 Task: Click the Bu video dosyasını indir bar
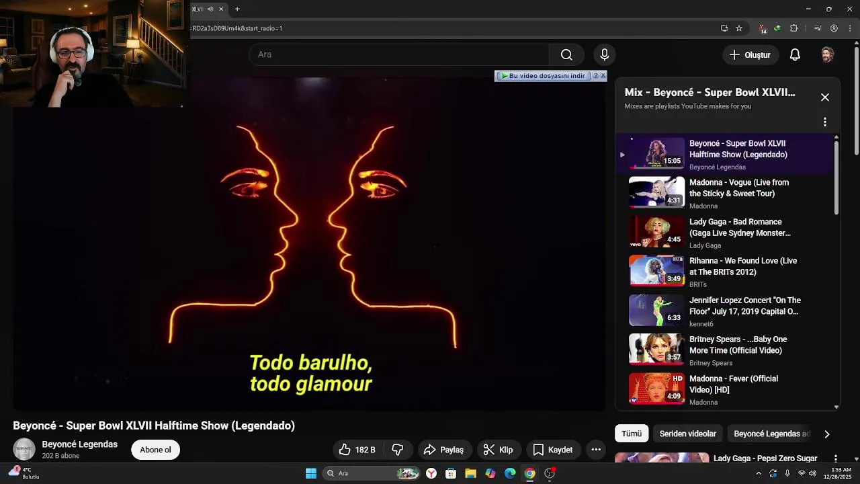click(x=545, y=76)
